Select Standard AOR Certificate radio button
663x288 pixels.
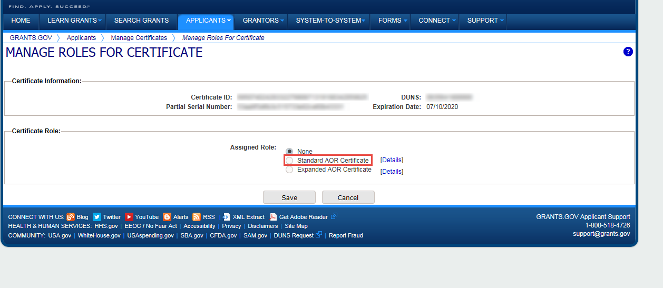289,160
